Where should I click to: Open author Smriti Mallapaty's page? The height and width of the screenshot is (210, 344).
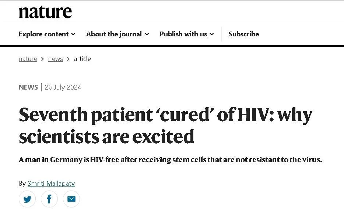pos(51,184)
